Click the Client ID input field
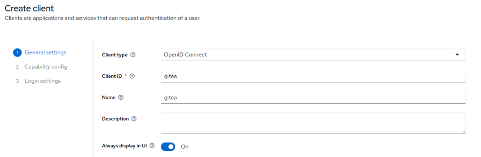Screen dimensions: 481x157 click(313, 76)
